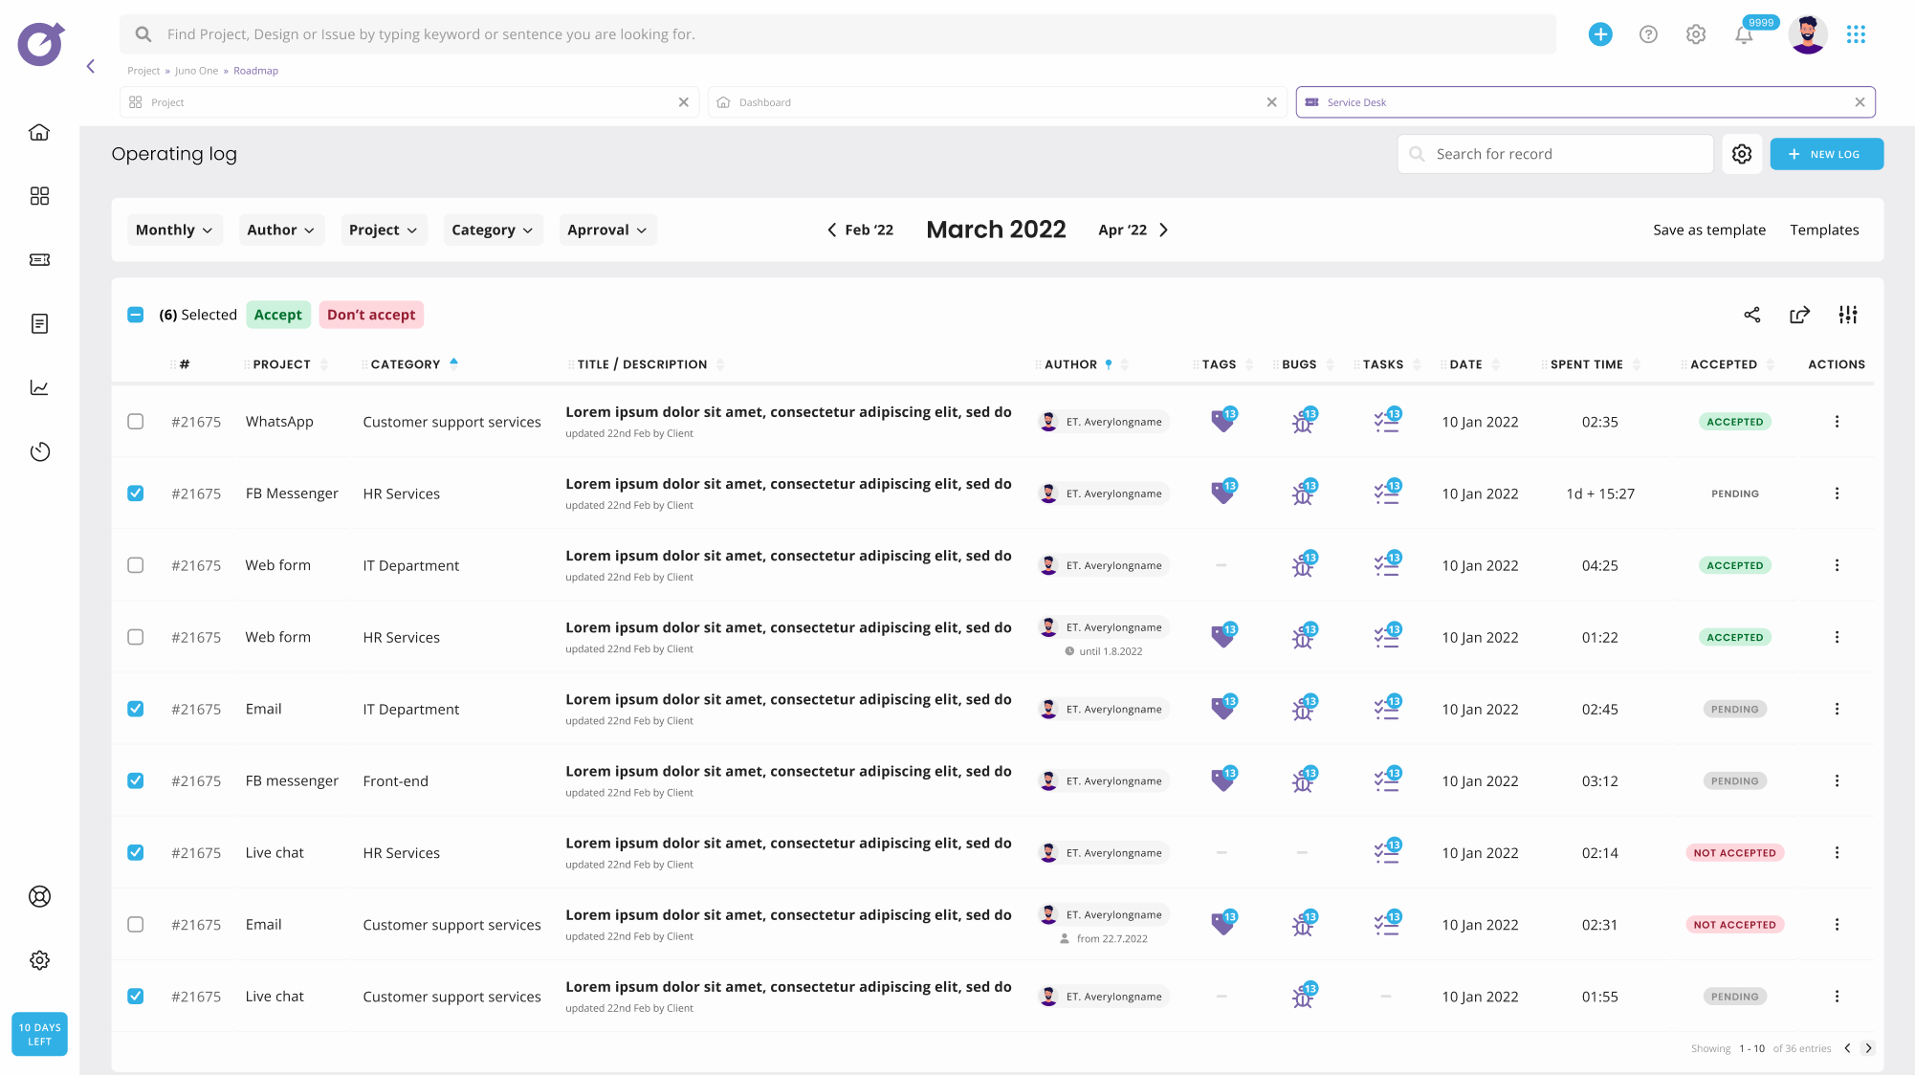Focus the Search for record field
Image resolution: width=1915 pixels, height=1075 pixels.
[x=1555, y=154]
